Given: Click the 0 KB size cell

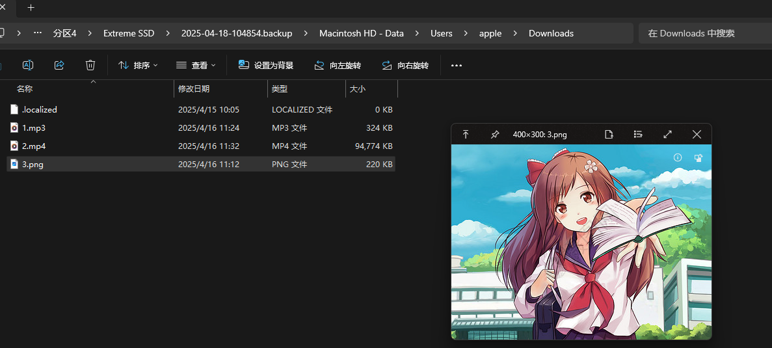Looking at the screenshot, I should click(x=384, y=110).
